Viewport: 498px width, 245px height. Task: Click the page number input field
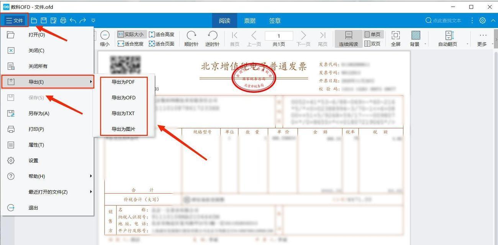[x=279, y=36]
